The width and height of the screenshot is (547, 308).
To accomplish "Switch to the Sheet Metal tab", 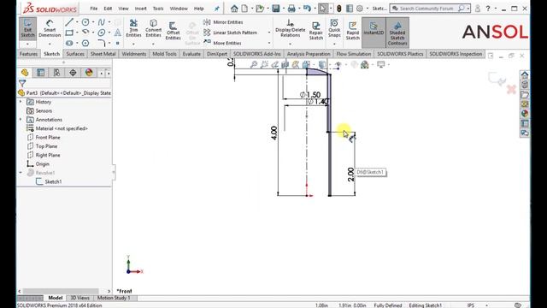I will pos(103,54).
